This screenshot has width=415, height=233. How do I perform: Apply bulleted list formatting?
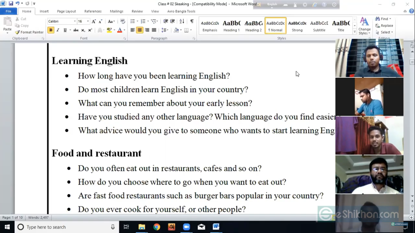(133, 21)
